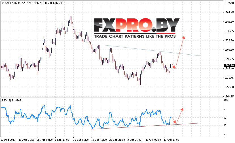Open the chart dropdown triangle beside XAUUSD,H4

[3, 3]
